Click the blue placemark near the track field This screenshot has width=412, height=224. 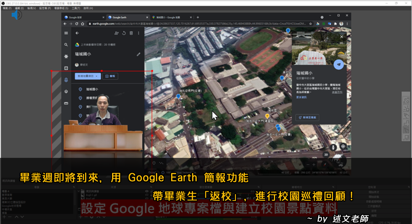[288, 31]
